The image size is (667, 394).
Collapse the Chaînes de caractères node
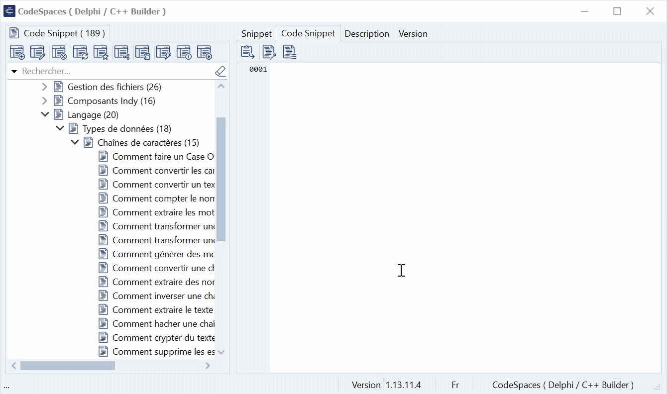(x=75, y=143)
